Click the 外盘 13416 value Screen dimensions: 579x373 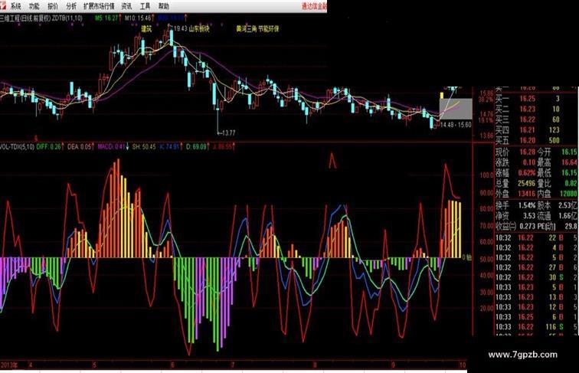point(515,194)
